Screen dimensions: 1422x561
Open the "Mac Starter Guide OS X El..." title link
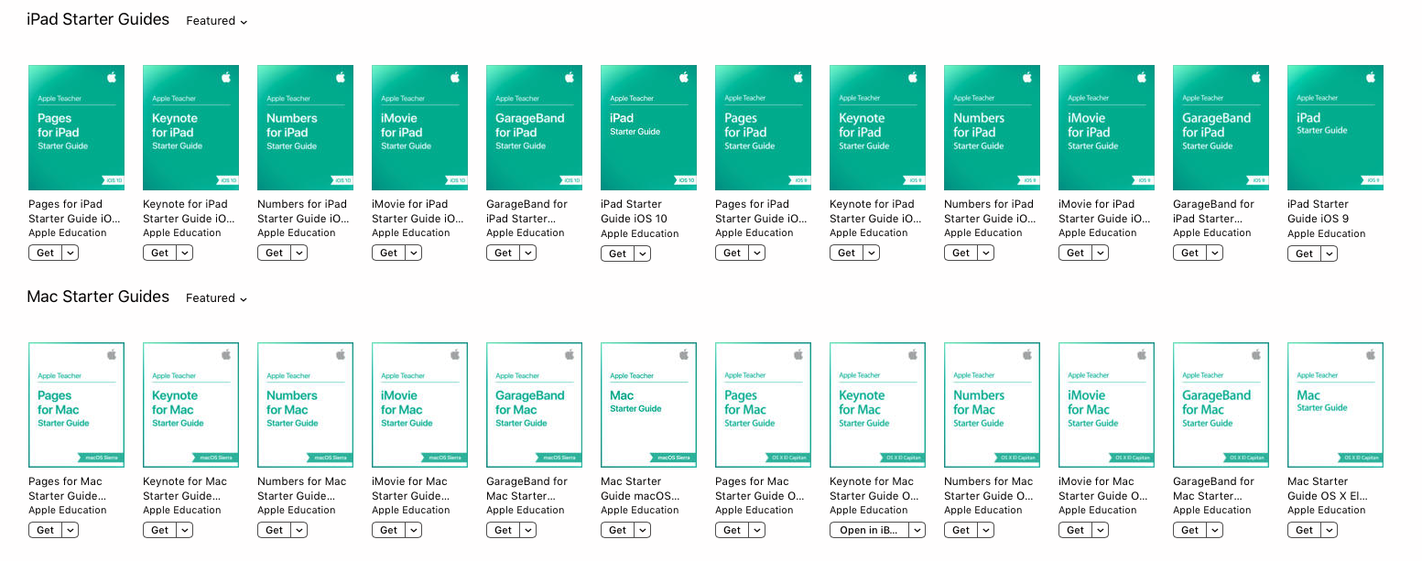click(x=1326, y=489)
